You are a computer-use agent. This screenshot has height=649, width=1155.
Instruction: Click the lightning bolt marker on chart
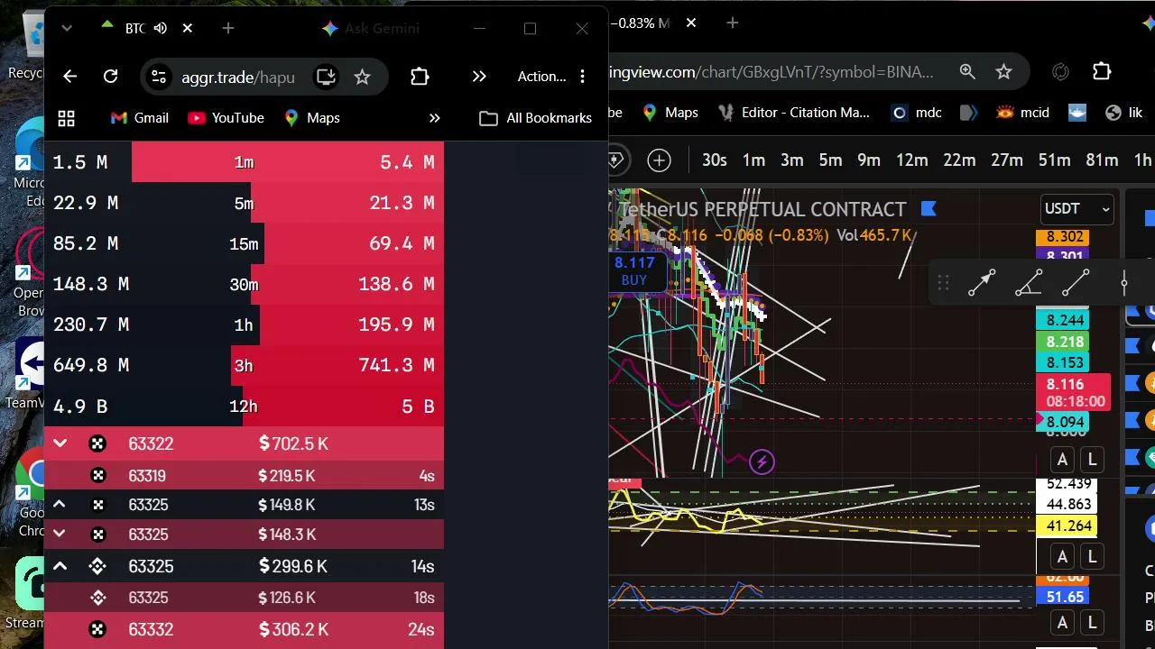[762, 462]
